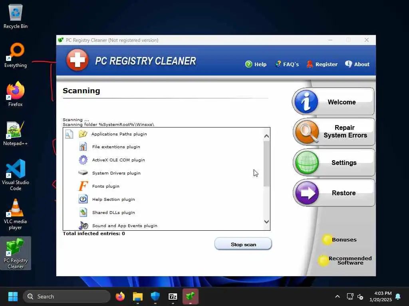409x306 pixels.
Task: Select the Firefox desktop shortcut
Action: click(x=16, y=94)
